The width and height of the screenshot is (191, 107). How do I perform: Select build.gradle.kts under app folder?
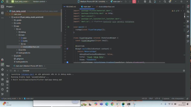24,53
